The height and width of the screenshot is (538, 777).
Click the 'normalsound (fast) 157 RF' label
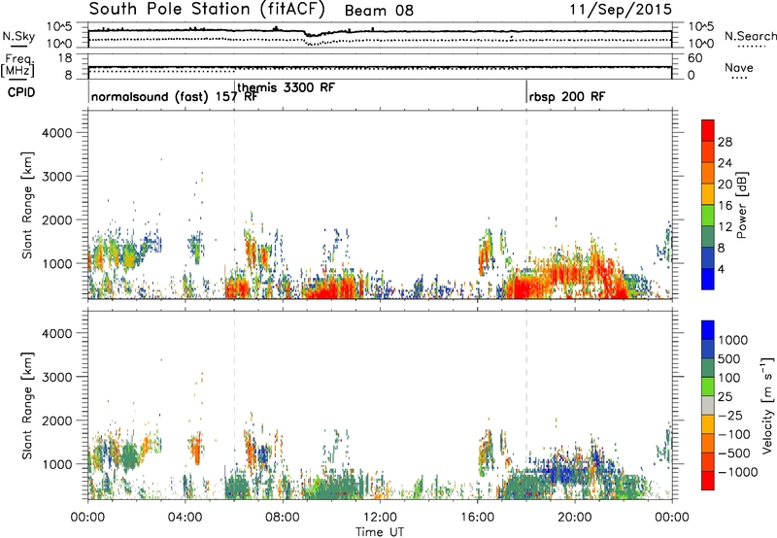174,96
